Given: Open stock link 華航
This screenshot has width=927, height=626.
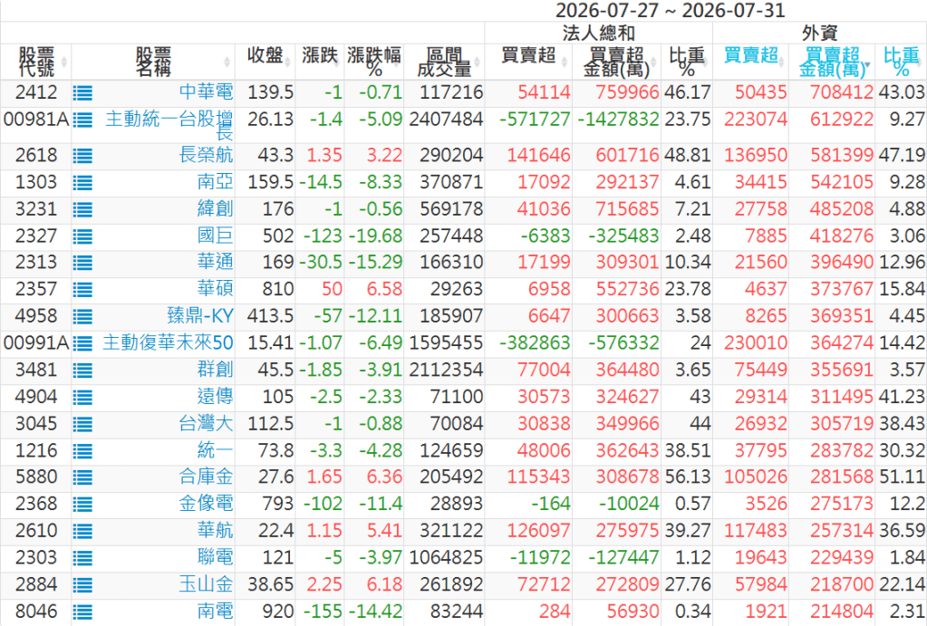Looking at the screenshot, I should click(x=215, y=530).
